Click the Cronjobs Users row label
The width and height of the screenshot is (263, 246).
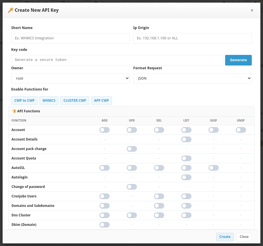(x=24, y=196)
